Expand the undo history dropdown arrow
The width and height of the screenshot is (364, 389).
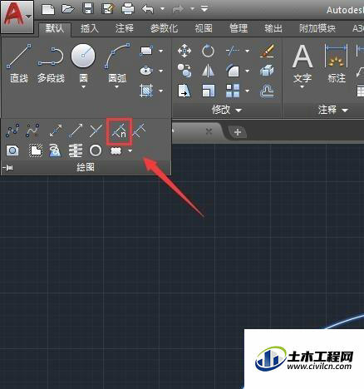(x=163, y=9)
